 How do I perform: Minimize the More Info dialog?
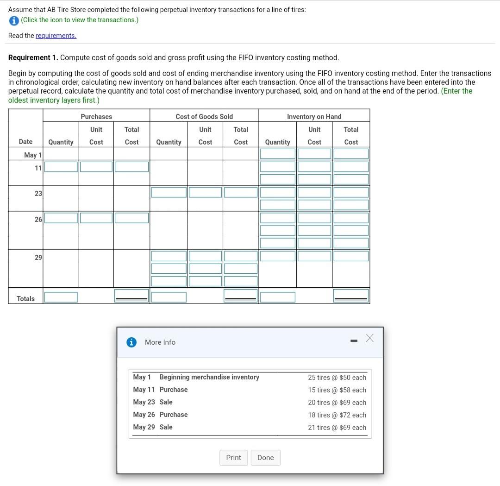click(x=354, y=341)
